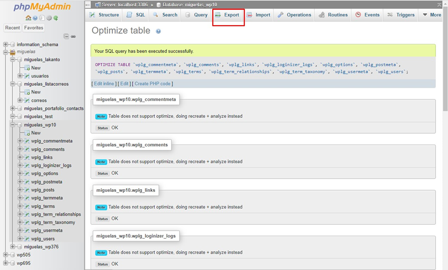The width and height of the screenshot is (448, 270).
Task: Click wplg_commentmeta table icon in tree
Action: pyautogui.click(x=27, y=141)
